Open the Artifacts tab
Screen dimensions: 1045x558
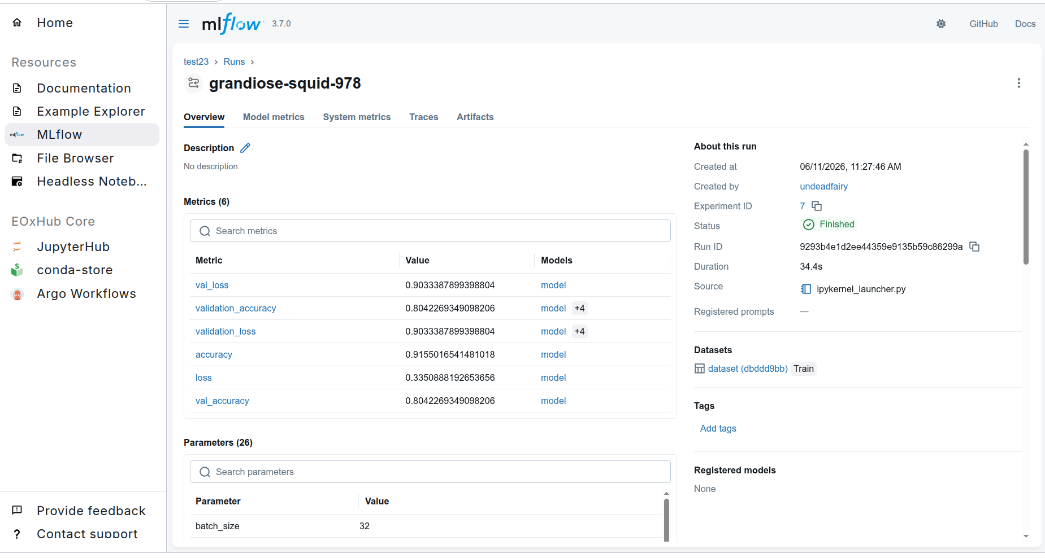(475, 117)
